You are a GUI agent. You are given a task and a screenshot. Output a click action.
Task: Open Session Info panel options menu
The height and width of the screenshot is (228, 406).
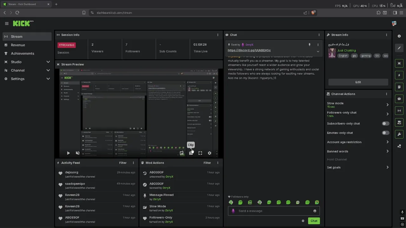pyautogui.click(x=218, y=35)
